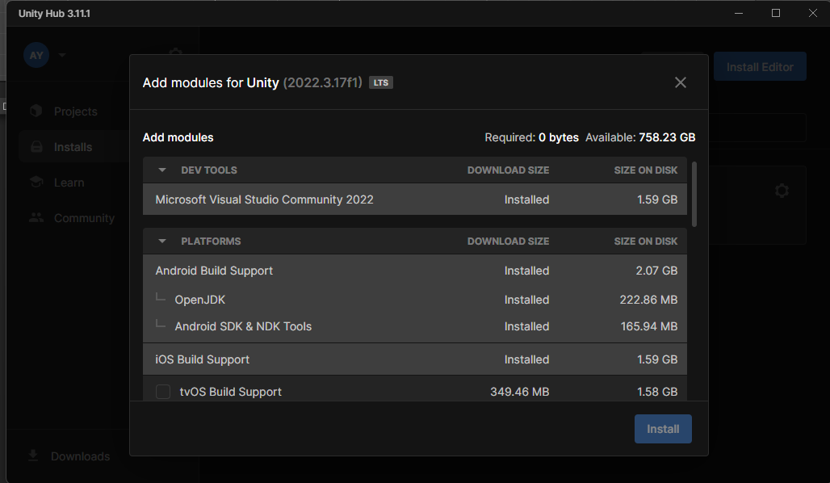Open the Projects sidebar item

[x=76, y=111]
